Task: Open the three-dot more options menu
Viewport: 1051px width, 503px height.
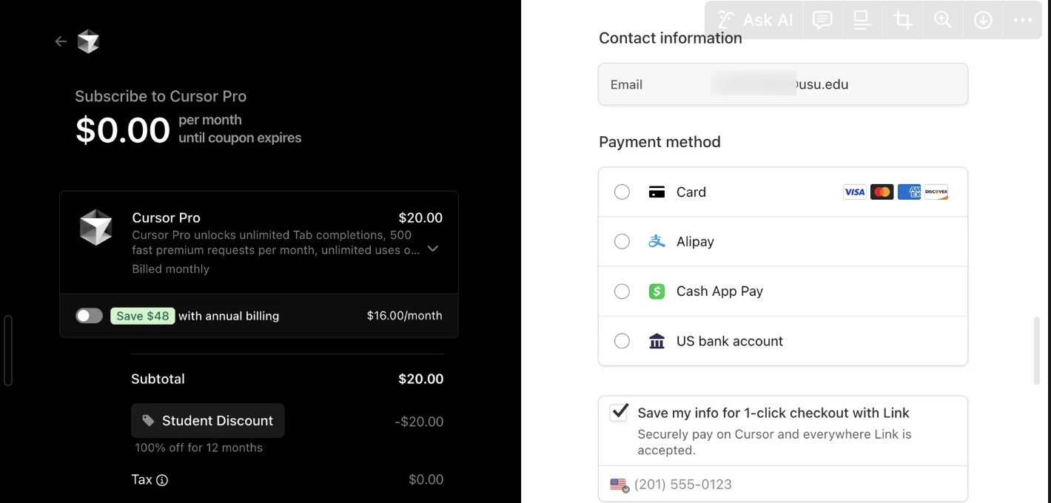Action: coord(1023,20)
